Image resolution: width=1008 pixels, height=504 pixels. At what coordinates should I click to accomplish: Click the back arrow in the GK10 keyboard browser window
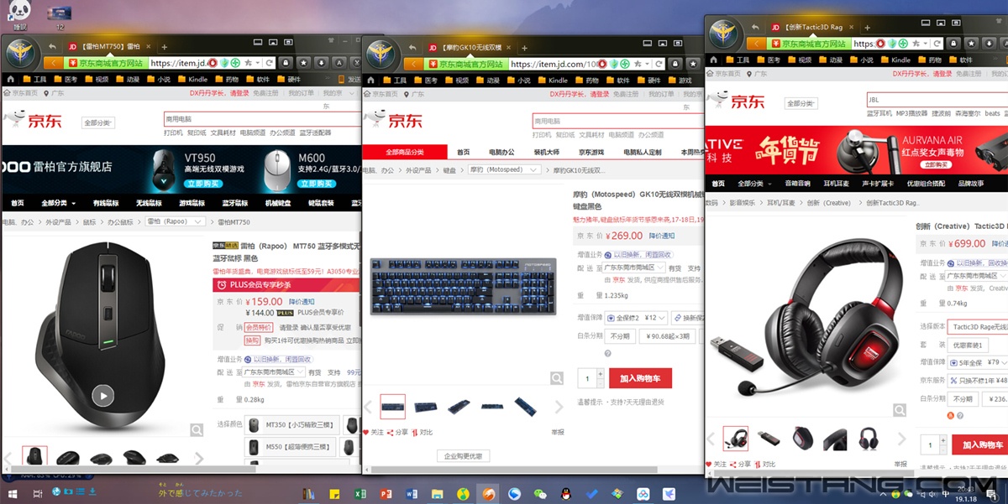tap(412, 63)
